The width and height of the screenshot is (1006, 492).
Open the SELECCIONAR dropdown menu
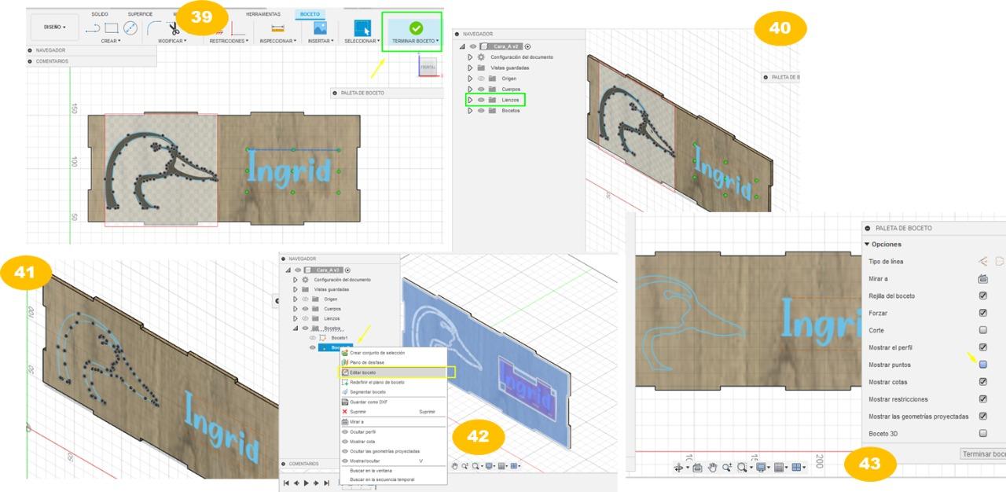tap(362, 41)
